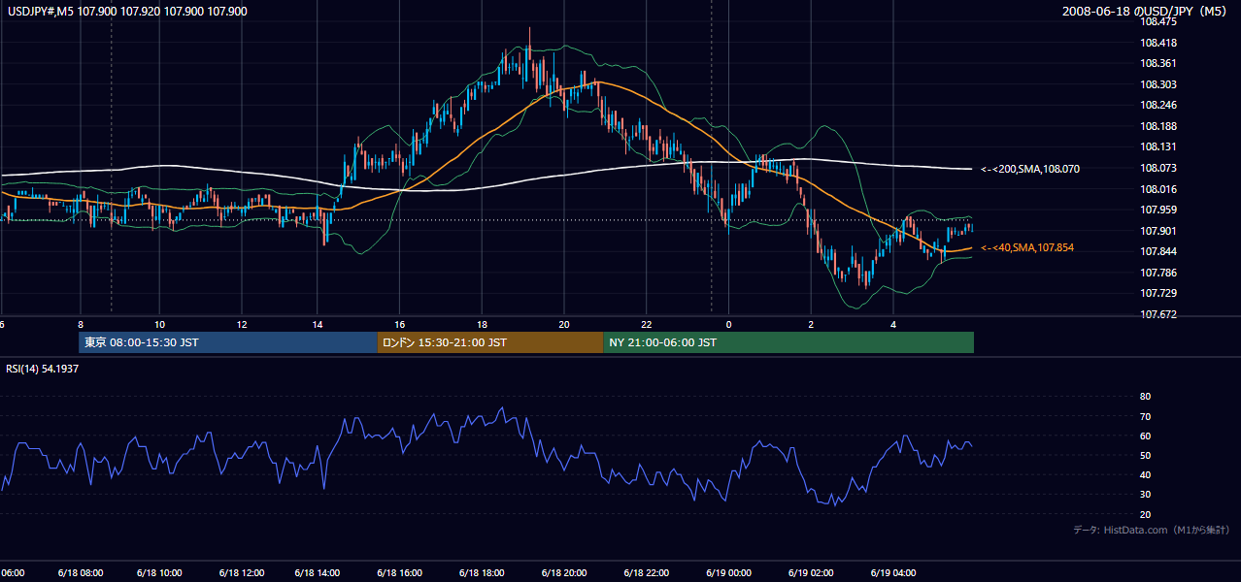Click hour label 2 under price chart
1241x582 pixels.
811,325
